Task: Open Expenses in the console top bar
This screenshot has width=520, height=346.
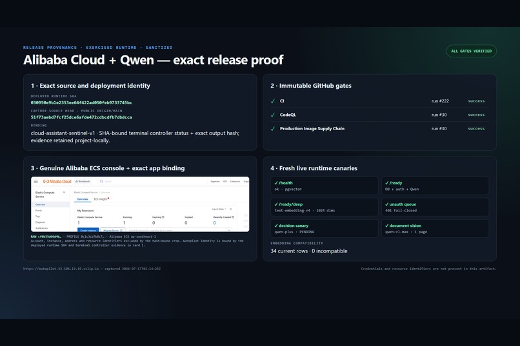Action: click(x=215, y=182)
